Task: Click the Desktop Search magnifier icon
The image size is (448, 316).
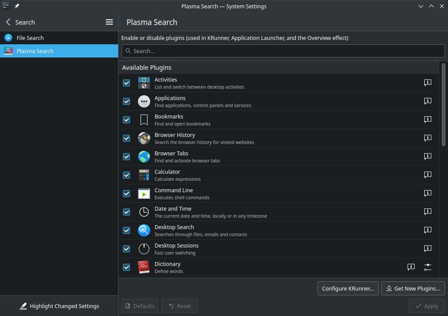Action: tap(144, 230)
